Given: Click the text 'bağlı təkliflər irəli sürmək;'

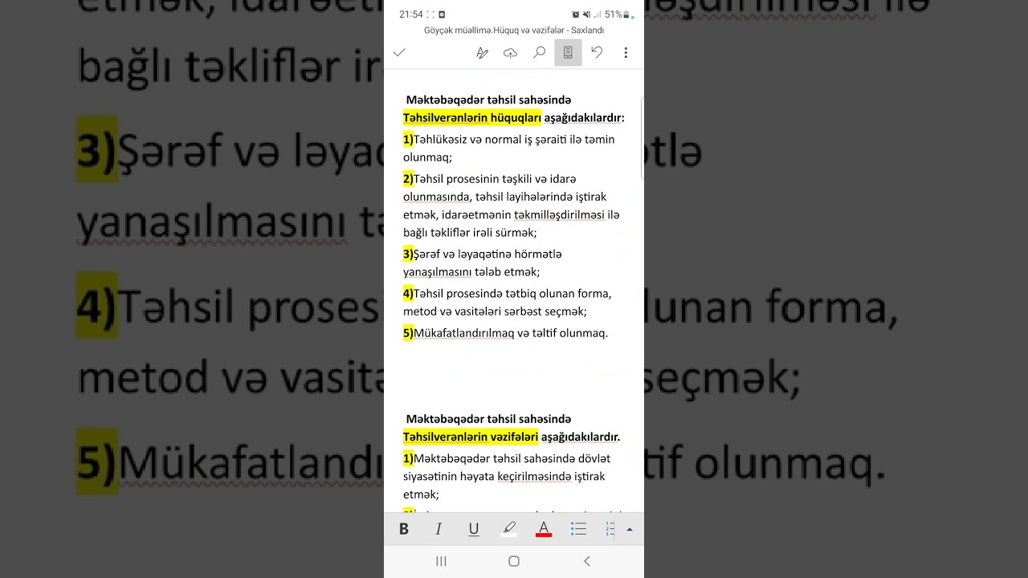Looking at the screenshot, I should coord(470,233).
